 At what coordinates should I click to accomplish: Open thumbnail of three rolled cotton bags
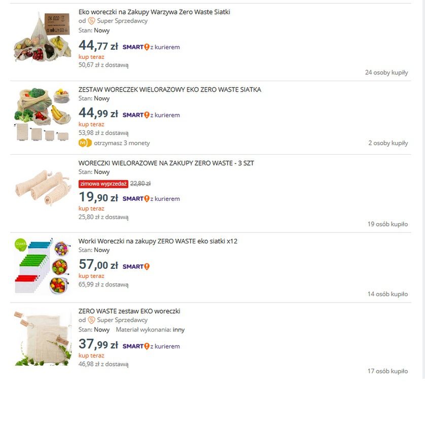tap(43, 187)
